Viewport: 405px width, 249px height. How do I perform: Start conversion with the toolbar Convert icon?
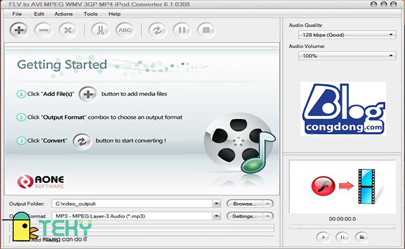click(156, 29)
